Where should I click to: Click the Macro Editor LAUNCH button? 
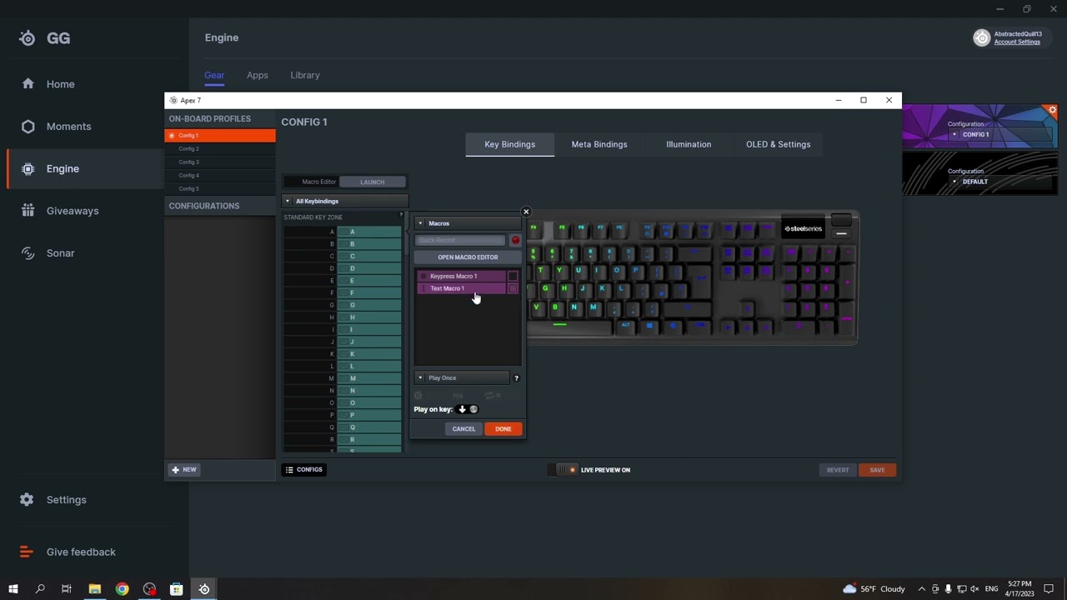(x=373, y=182)
